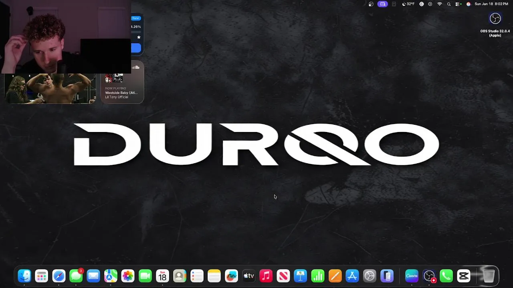
Task: Click the Lil Tony Official artist name
Action: (117, 97)
